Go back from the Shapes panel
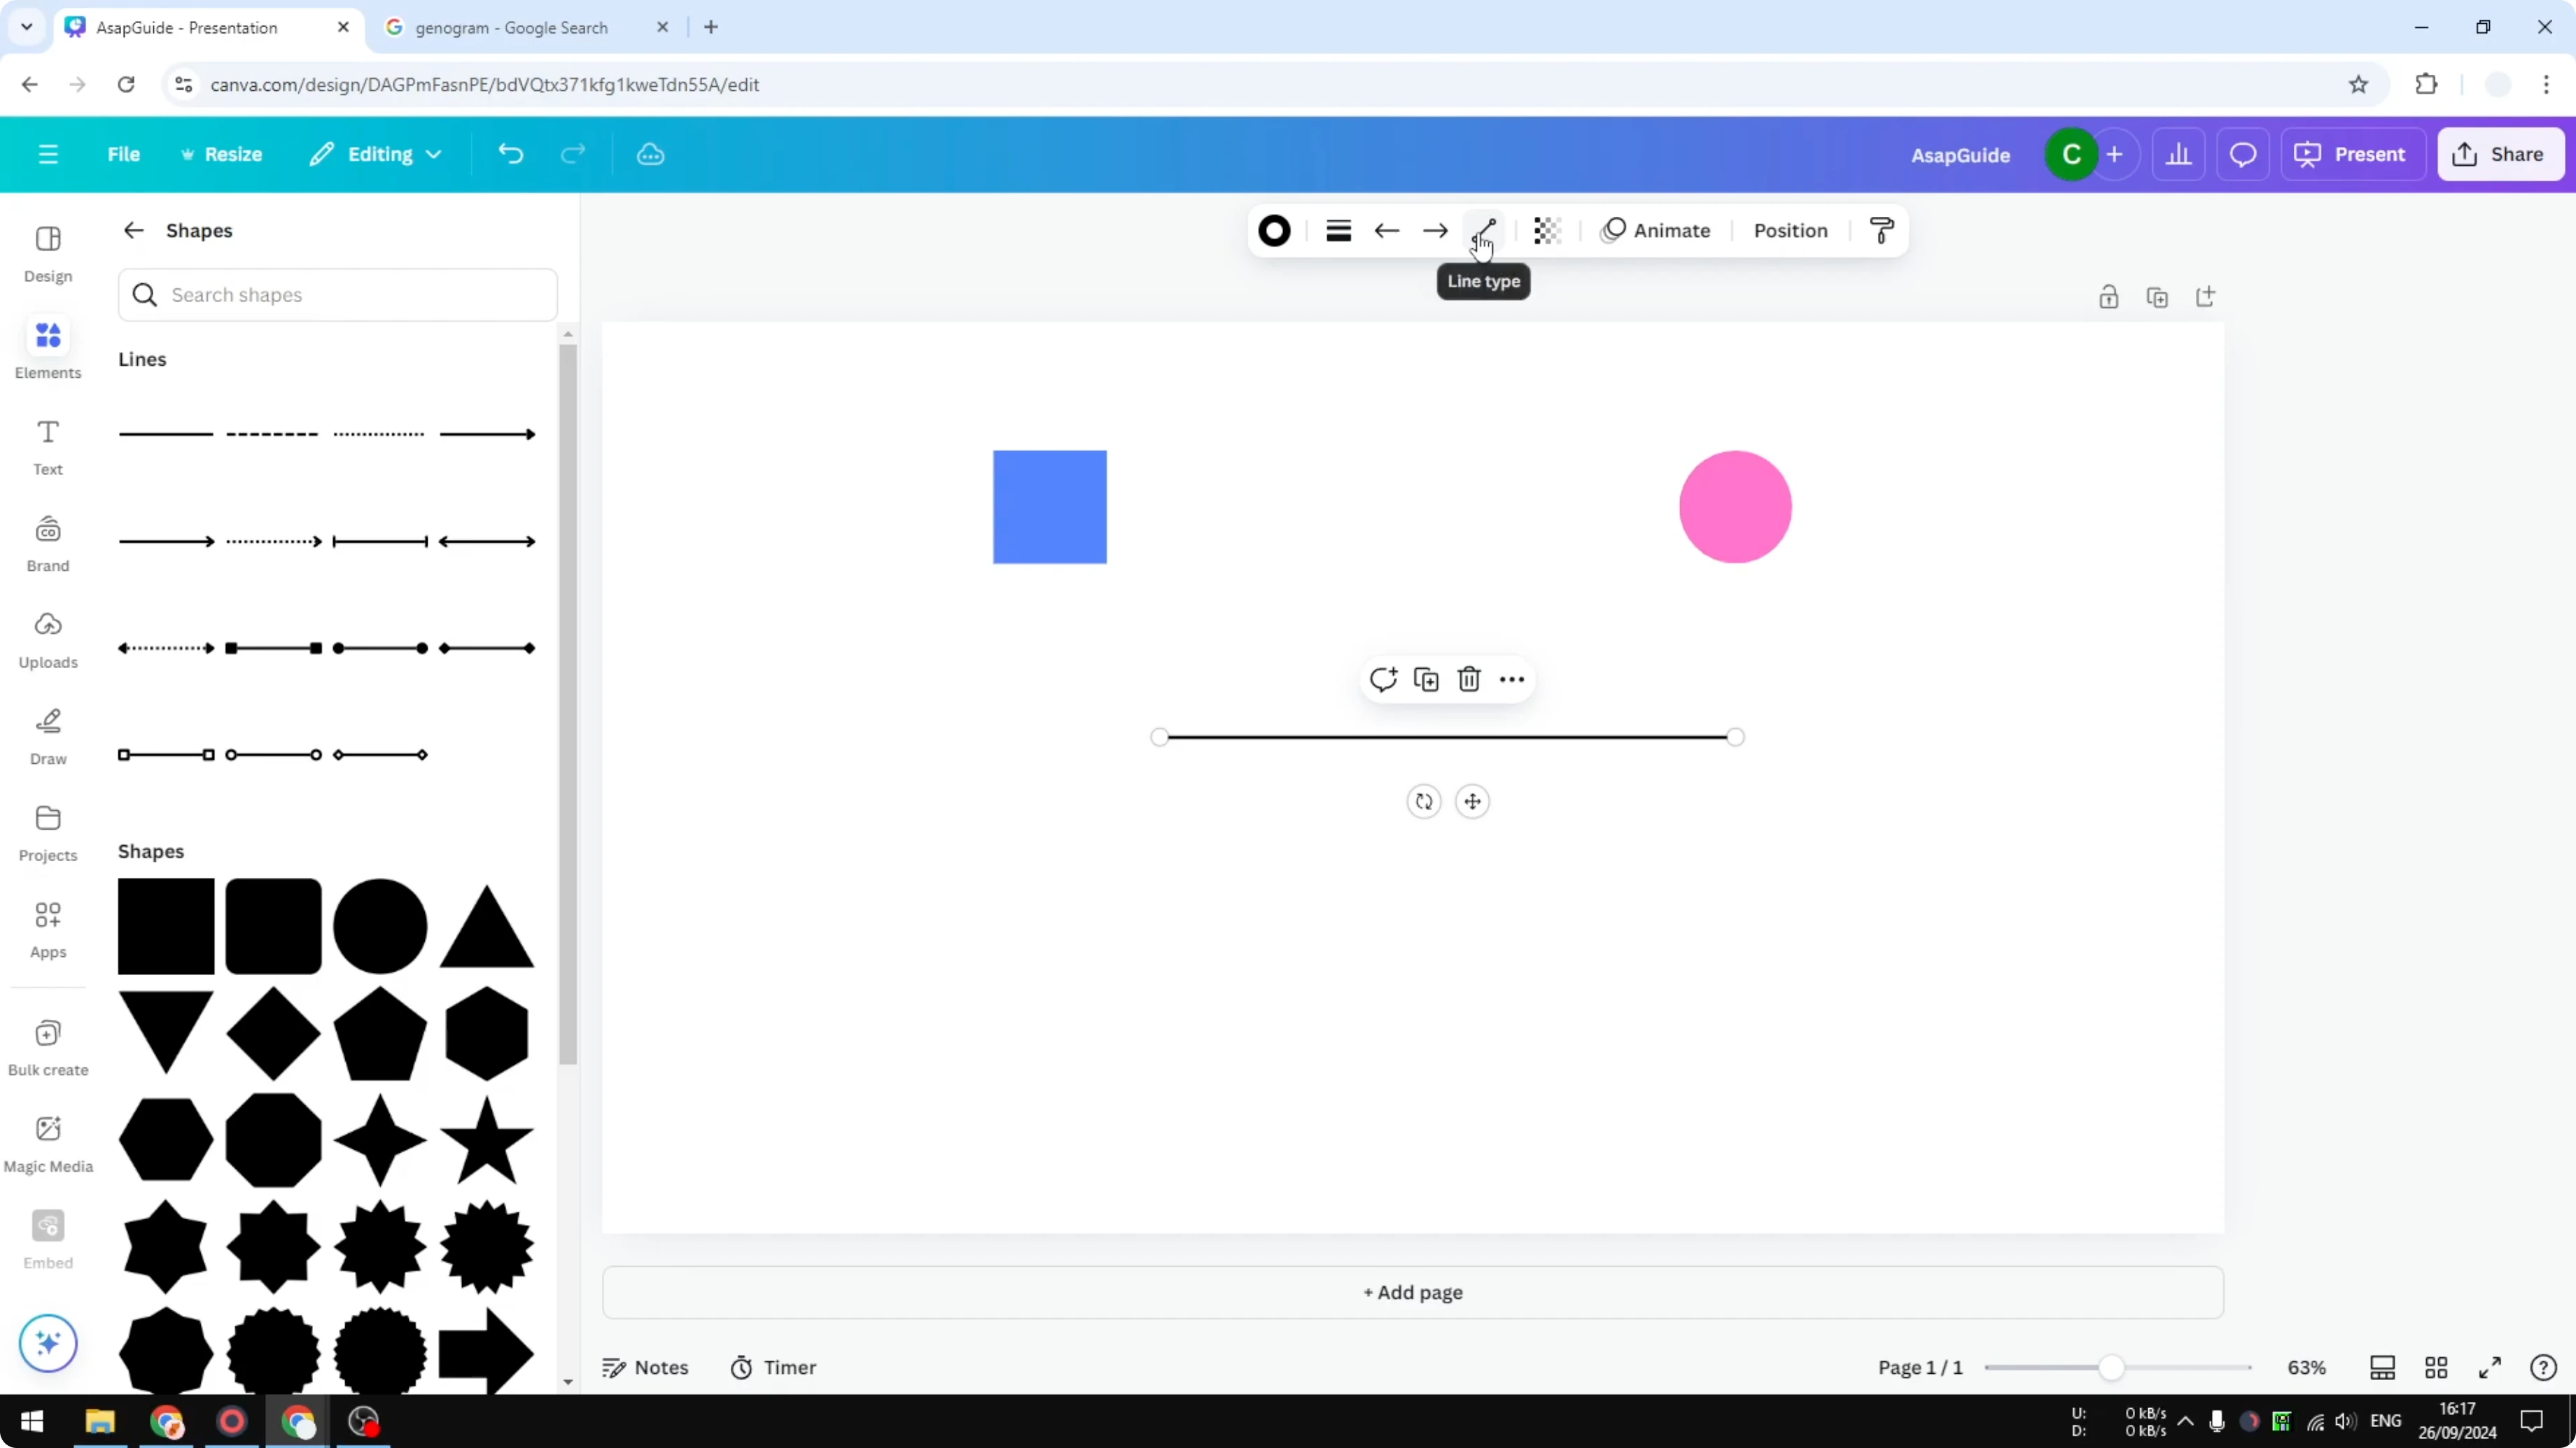This screenshot has height=1448, width=2576. pyautogui.click(x=134, y=231)
